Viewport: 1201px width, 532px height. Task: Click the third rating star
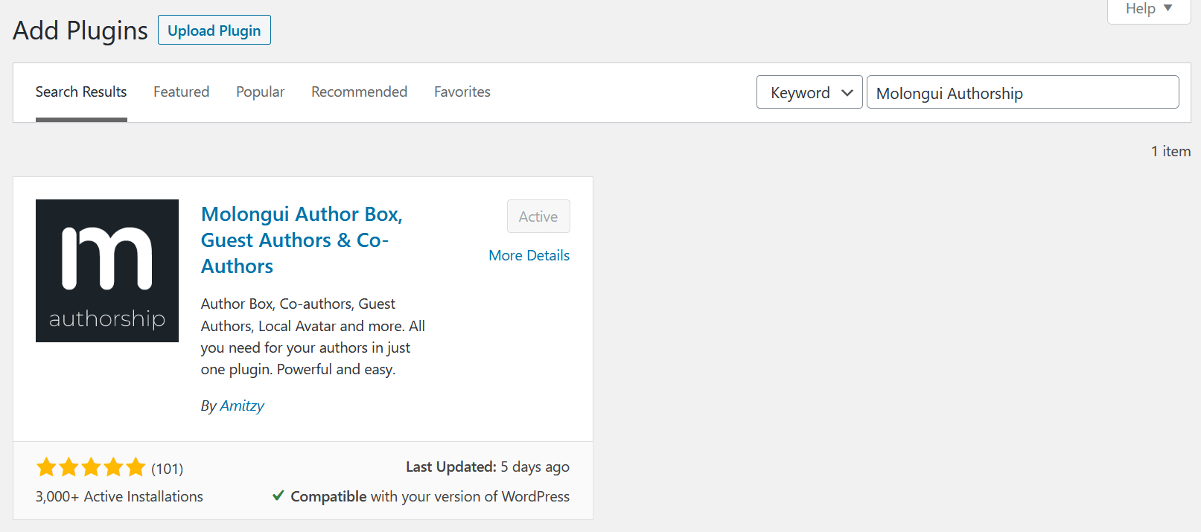91,467
